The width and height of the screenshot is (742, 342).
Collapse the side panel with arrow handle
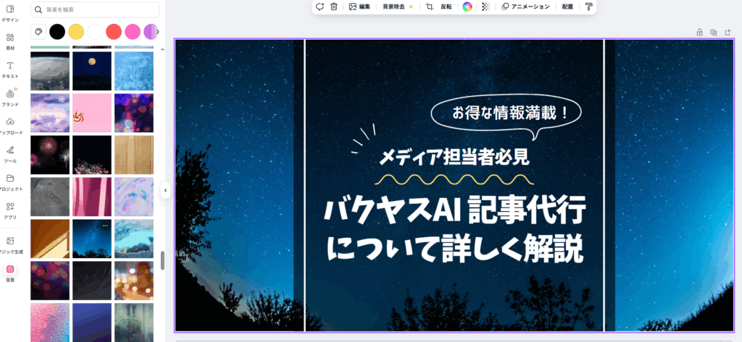coord(165,190)
